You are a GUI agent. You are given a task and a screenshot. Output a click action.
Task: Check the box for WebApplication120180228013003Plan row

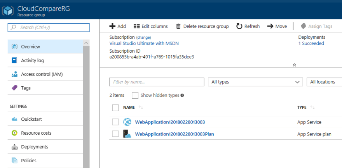click(115, 134)
